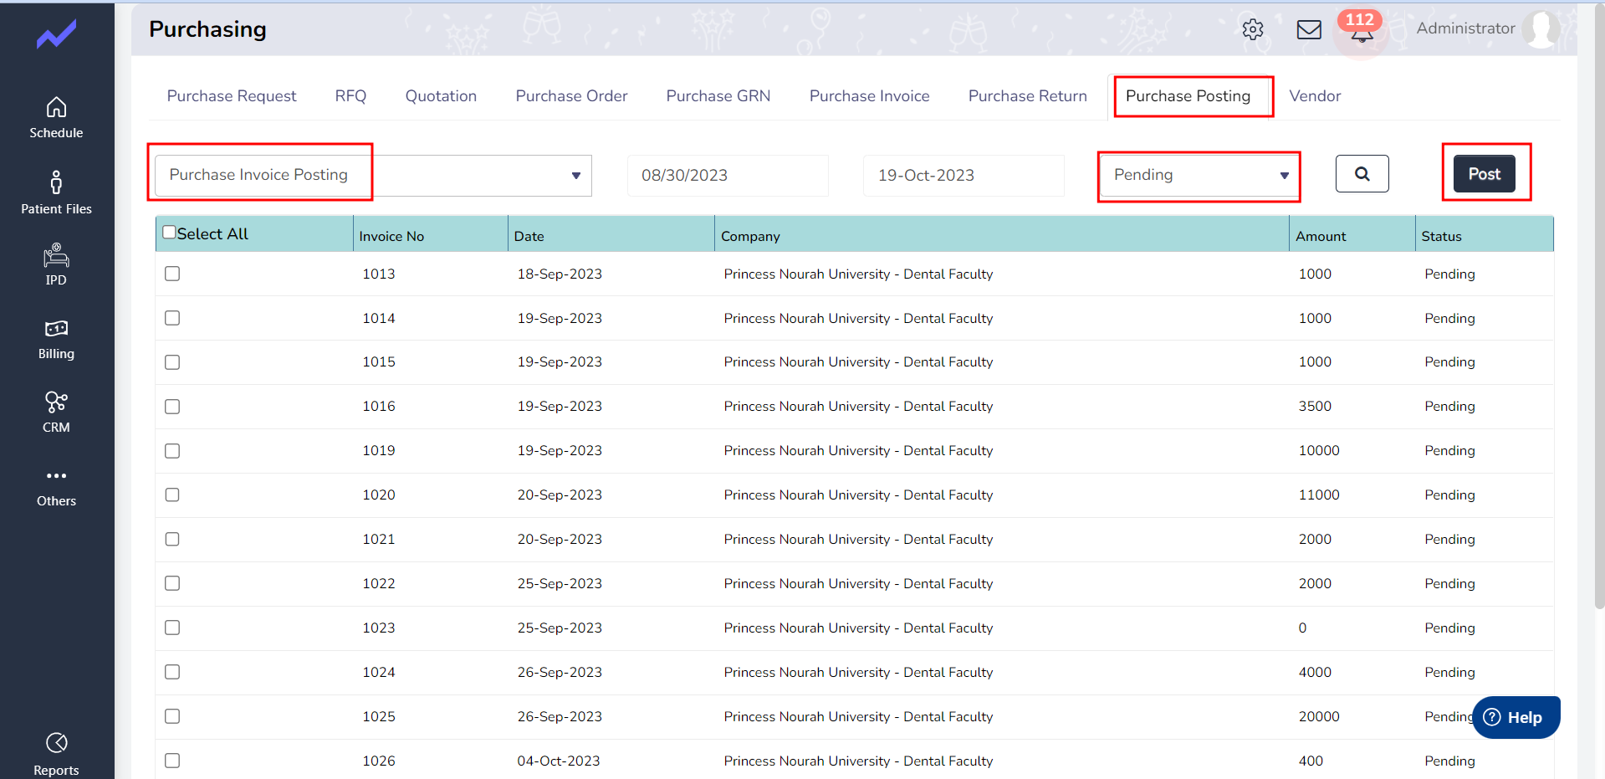1605x779 pixels.
Task: Switch to the Purchase Invoice tab
Action: coord(869,96)
